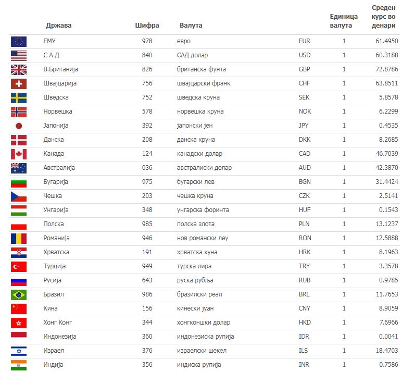Click the Turkey flag icon

[x=18, y=266]
